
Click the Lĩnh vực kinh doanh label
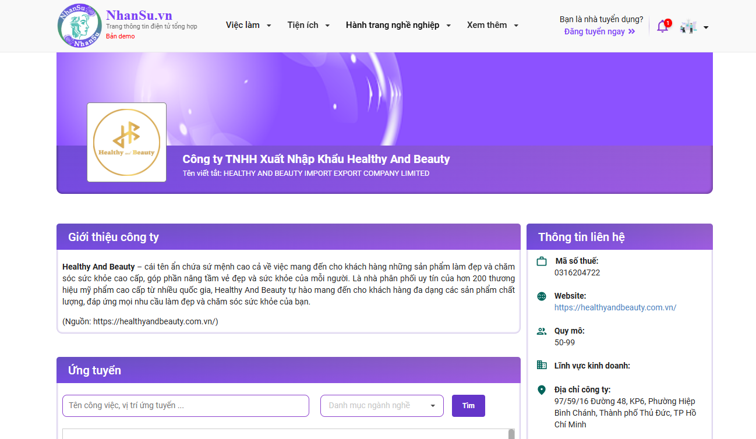(592, 366)
